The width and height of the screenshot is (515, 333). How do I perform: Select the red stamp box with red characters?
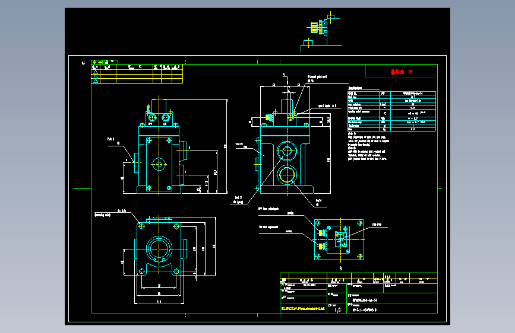click(x=402, y=72)
